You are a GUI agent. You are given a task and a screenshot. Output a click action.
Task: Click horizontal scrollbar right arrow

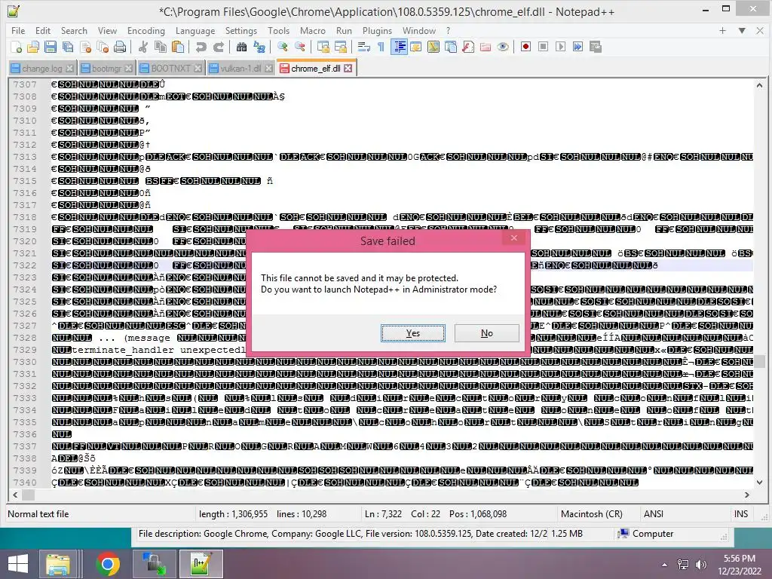pos(747,495)
